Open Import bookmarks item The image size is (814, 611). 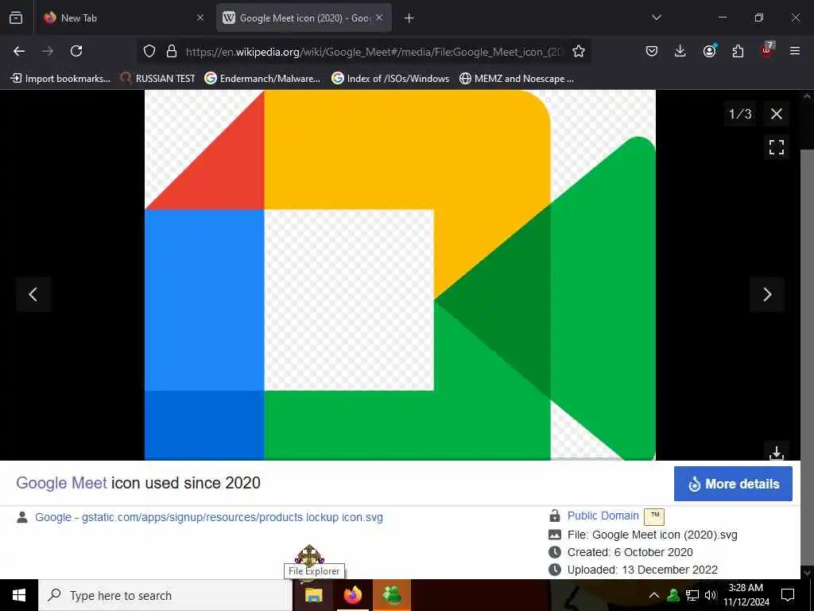click(x=60, y=79)
